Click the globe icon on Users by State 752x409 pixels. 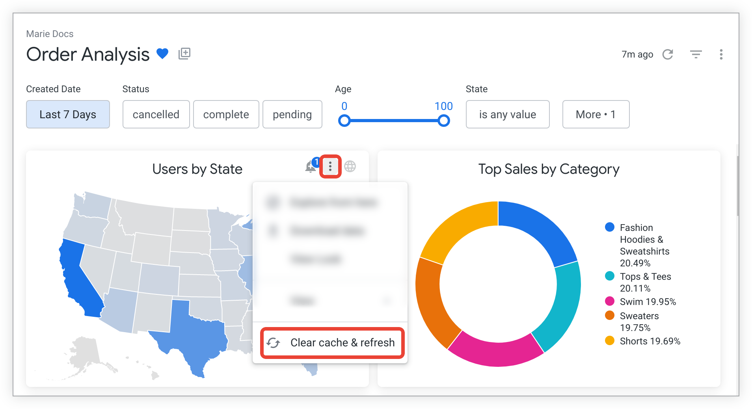(350, 167)
